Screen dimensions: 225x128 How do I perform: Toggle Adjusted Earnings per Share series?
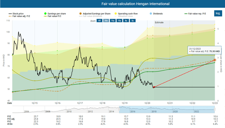[x=95, y=13]
